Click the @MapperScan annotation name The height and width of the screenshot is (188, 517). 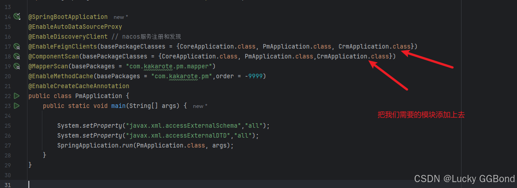click(48, 66)
